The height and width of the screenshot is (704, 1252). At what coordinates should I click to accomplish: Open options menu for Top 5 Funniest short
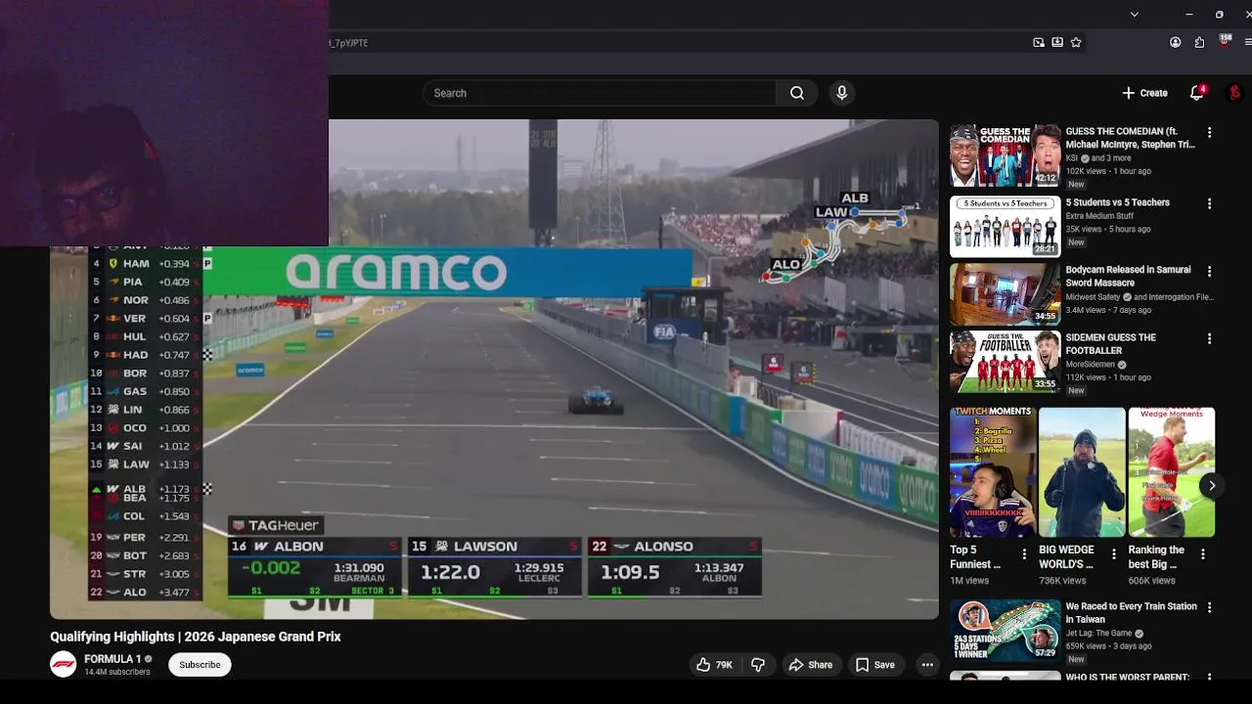click(x=1024, y=553)
